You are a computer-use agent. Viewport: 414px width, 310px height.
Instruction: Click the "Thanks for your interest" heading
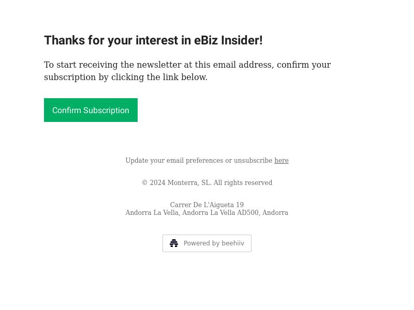coord(153,40)
